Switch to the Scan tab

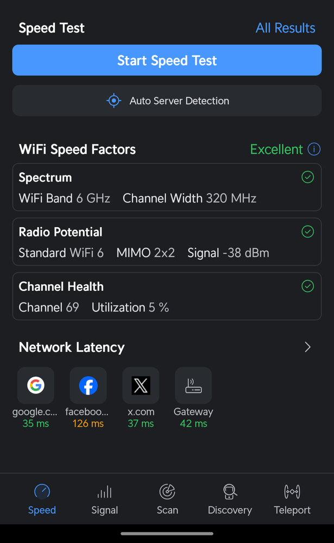pyautogui.click(x=167, y=500)
